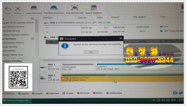The width and height of the screenshot is (186, 106).
Task: Click the Simple legend swatch
Action: 33,93
